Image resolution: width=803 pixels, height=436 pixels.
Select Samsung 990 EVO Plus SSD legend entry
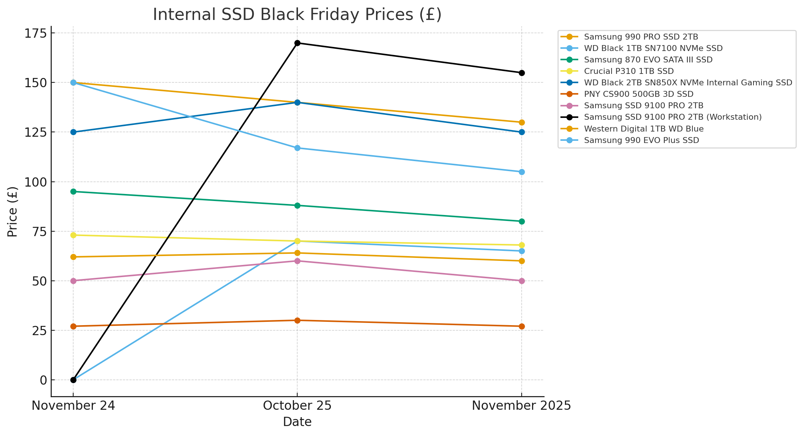pyautogui.click(x=641, y=140)
